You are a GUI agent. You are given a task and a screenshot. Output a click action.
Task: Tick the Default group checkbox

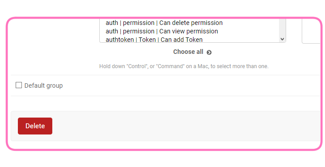(x=19, y=85)
